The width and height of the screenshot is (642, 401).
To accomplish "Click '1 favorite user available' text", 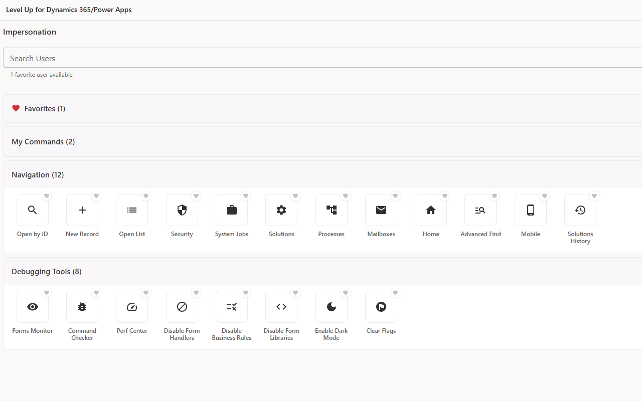I will pyautogui.click(x=42, y=75).
